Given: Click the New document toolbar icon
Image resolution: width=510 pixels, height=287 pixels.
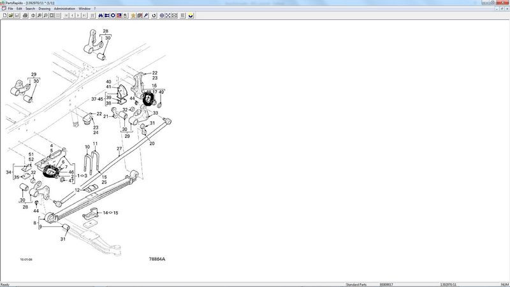Looking at the screenshot, I should click(x=4, y=15).
